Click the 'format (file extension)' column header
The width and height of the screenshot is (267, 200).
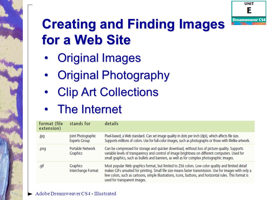click(51, 126)
